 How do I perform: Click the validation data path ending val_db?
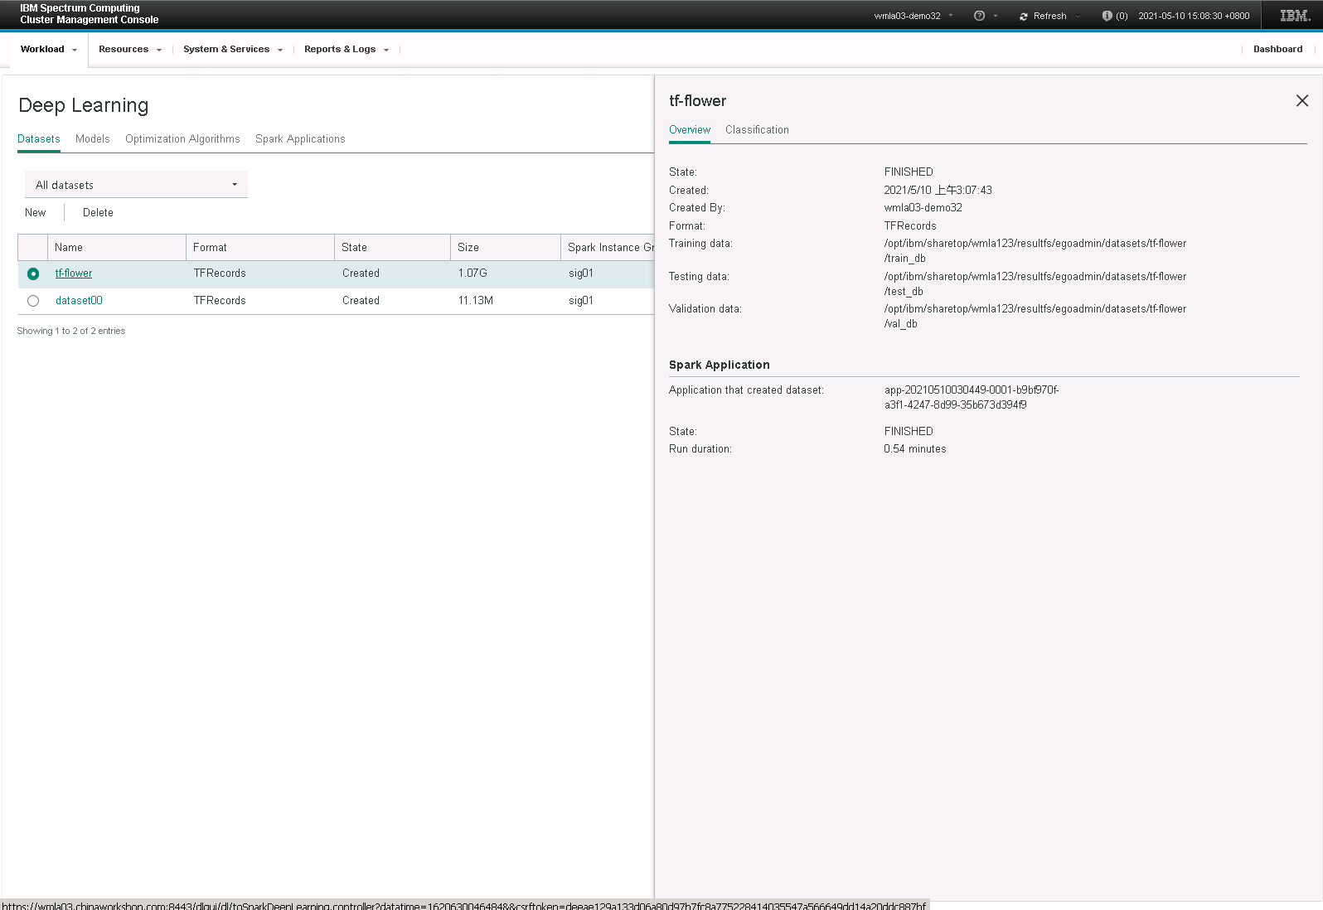coord(1035,317)
